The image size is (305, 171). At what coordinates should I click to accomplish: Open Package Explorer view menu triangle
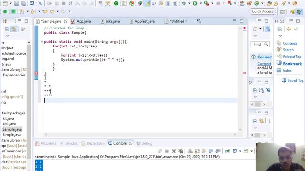pyautogui.click(x=8, y=36)
